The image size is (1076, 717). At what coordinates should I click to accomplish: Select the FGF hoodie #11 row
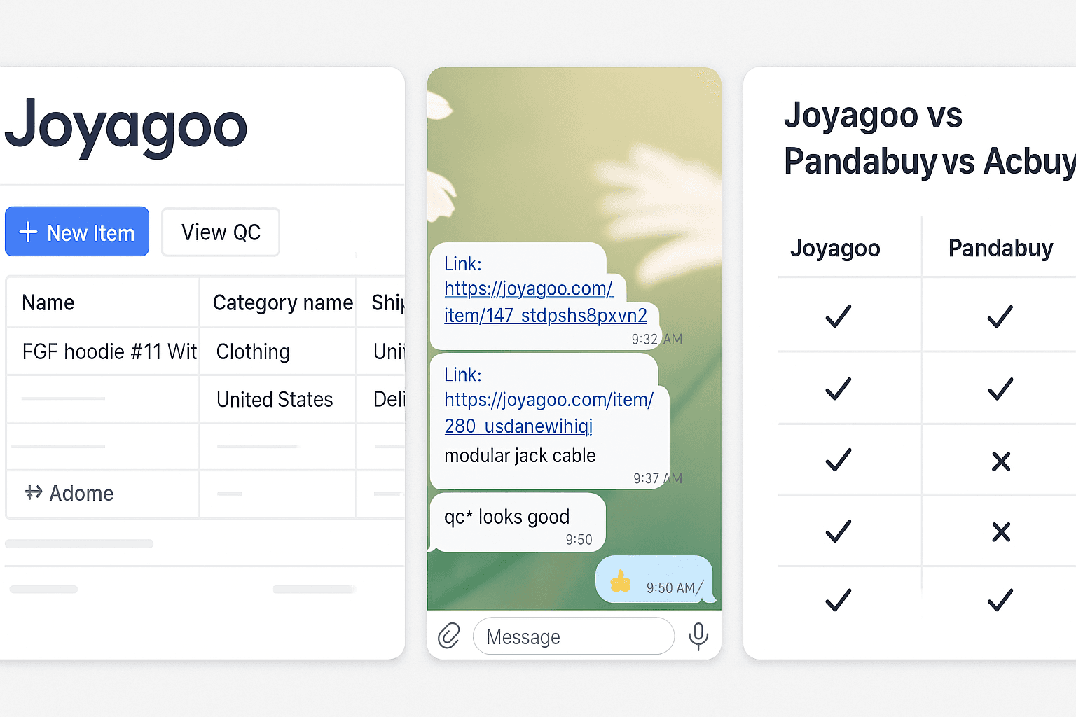click(x=109, y=351)
